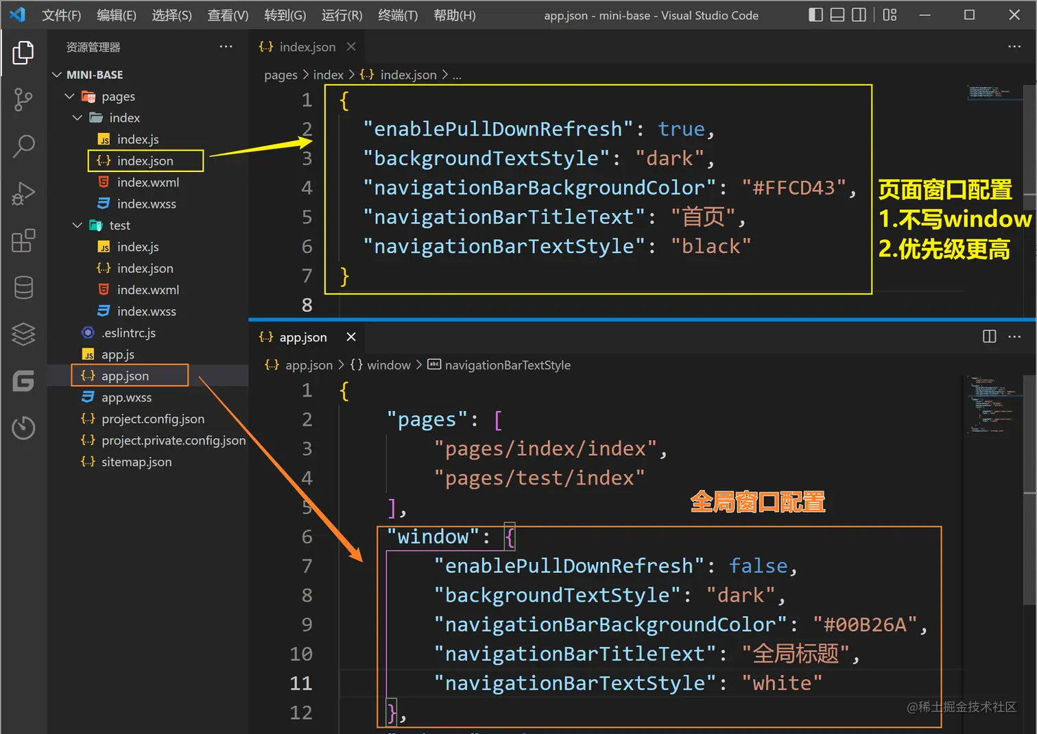Click pages breadcrumb in top editor

[281, 75]
